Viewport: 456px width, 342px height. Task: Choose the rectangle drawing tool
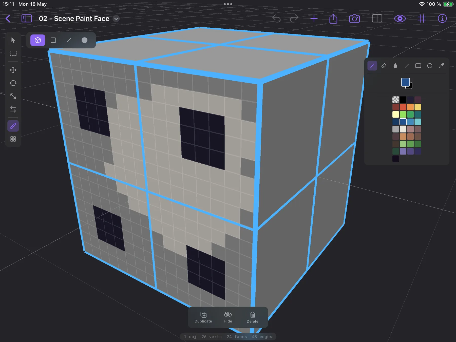coord(418,66)
